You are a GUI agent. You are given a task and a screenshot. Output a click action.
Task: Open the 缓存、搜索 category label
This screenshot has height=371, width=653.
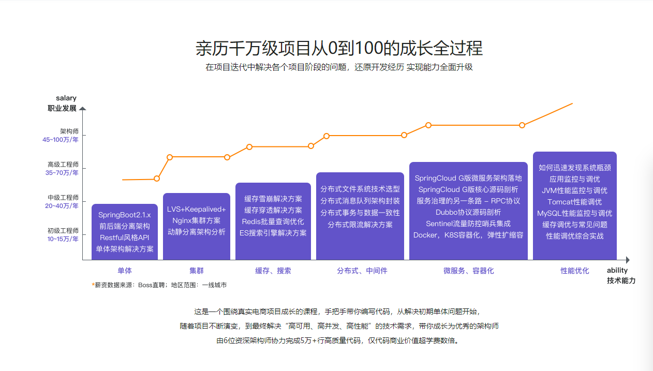[x=273, y=271]
